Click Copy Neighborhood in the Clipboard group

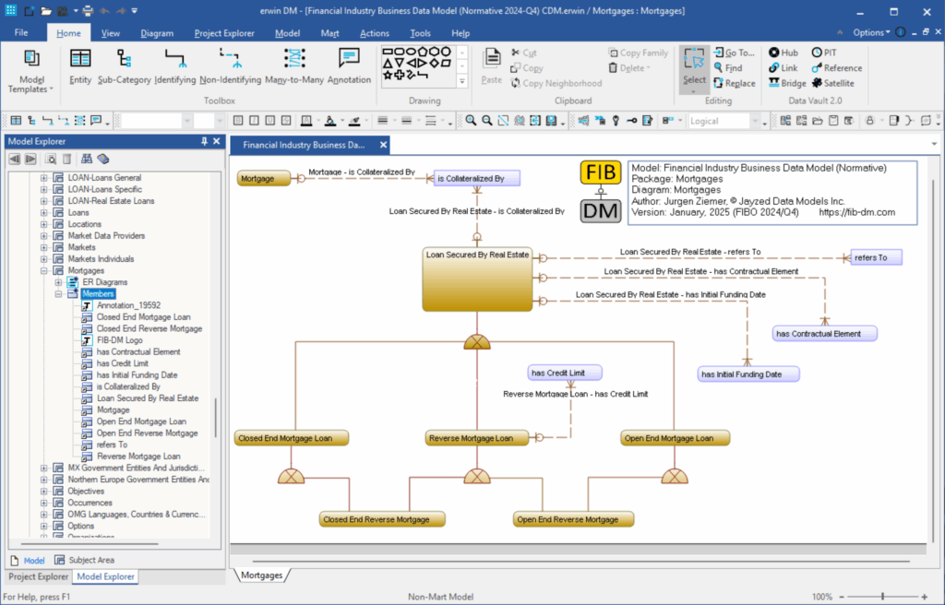click(556, 83)
